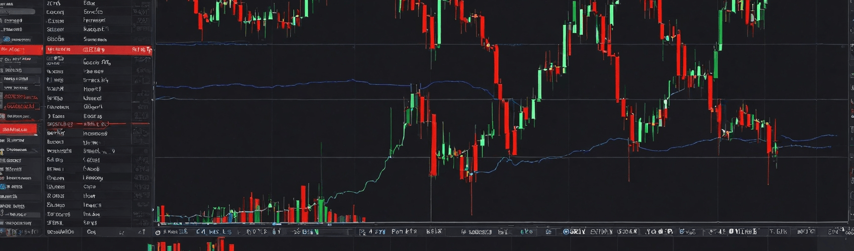
Task: Click the small circle icon starting the bottom bar
Action: tap(158, 232)
